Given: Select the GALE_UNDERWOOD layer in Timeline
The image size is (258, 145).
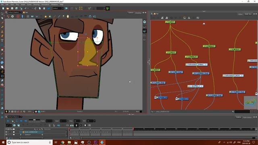Looking at the screenshot, I should tap(31, 132).
